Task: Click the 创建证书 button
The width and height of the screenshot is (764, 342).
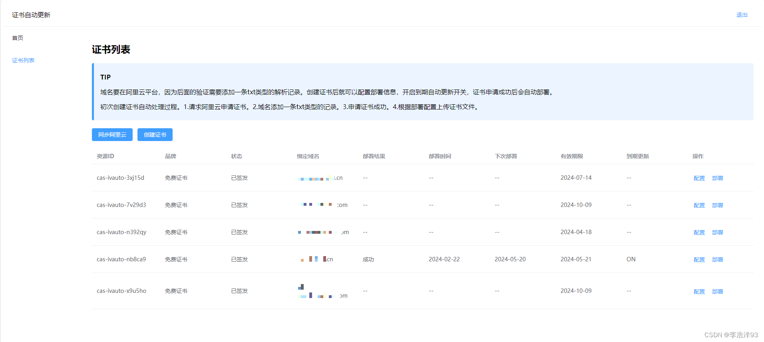Action: [x=155, y=135]
